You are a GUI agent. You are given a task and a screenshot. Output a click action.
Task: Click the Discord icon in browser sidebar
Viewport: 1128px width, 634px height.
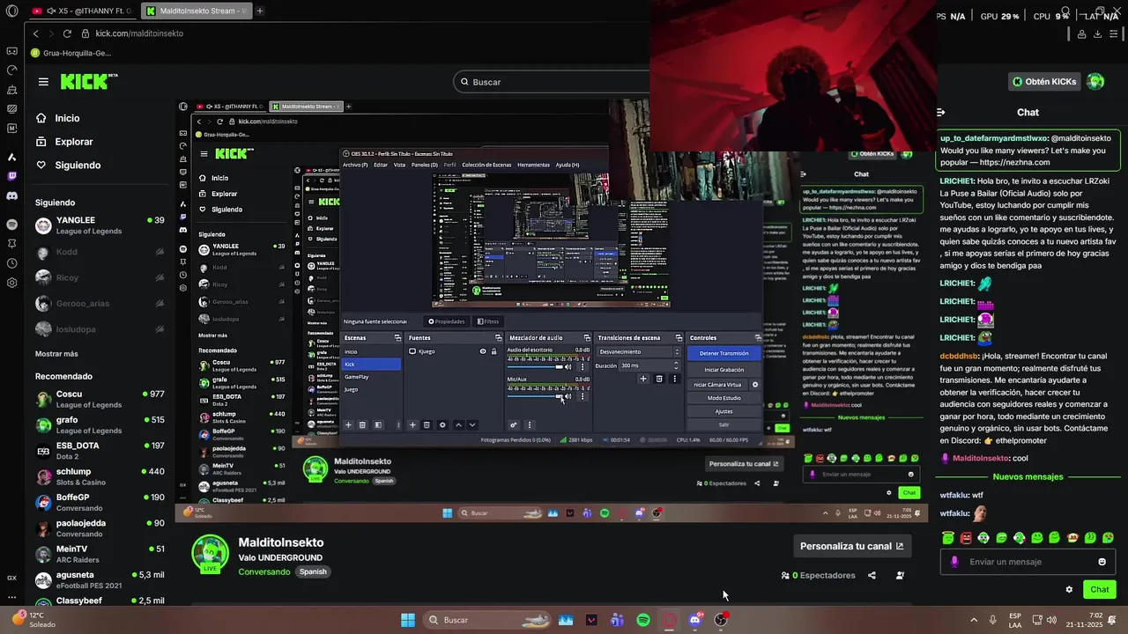coord(11,195)
